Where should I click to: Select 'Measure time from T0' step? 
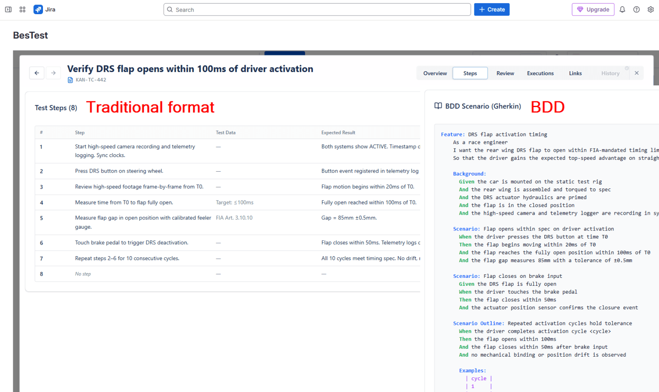[x=124, y=203]
